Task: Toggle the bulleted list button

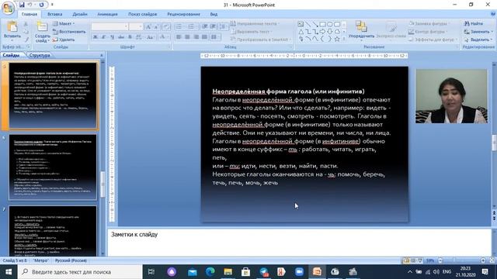Action: point(179,26)
